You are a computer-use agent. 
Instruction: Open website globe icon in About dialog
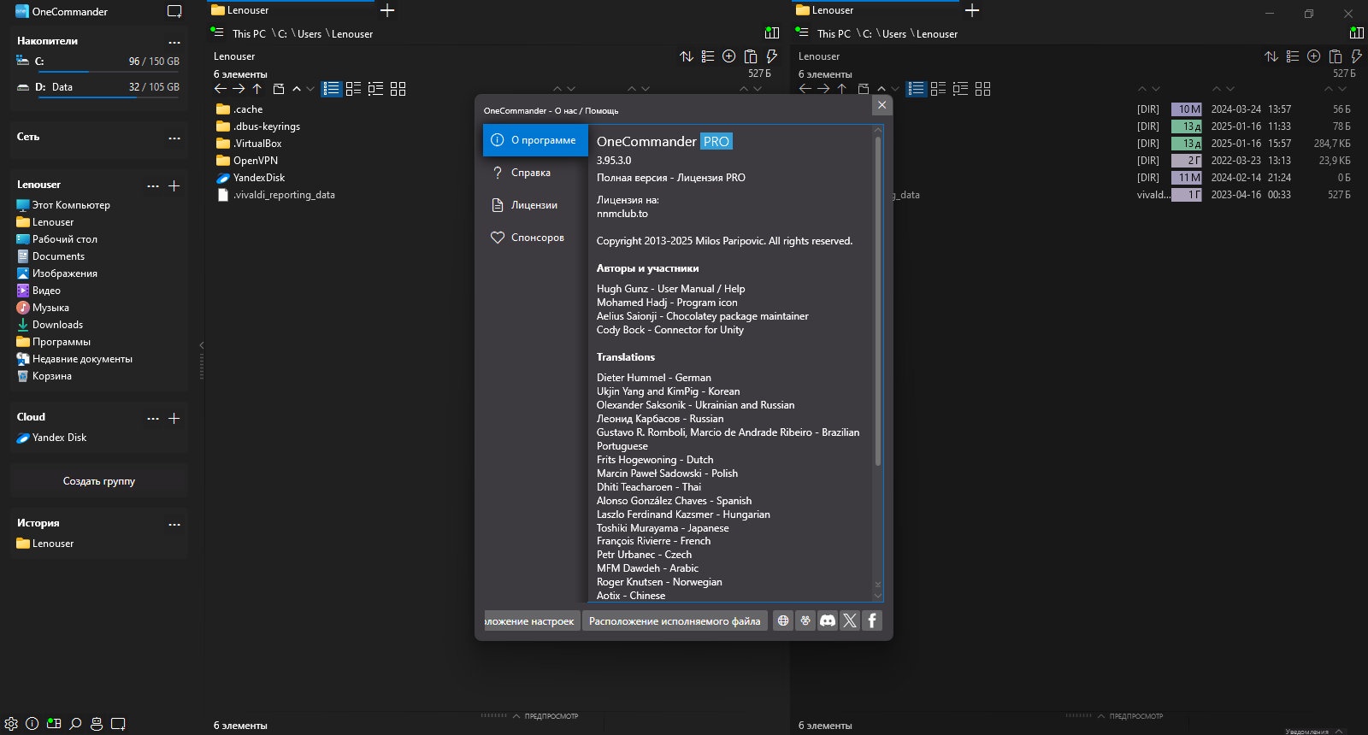click(x=783, y=620)
